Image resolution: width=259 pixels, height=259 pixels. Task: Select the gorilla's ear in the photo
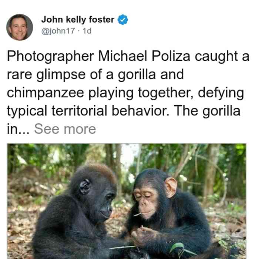click(84, 186)
